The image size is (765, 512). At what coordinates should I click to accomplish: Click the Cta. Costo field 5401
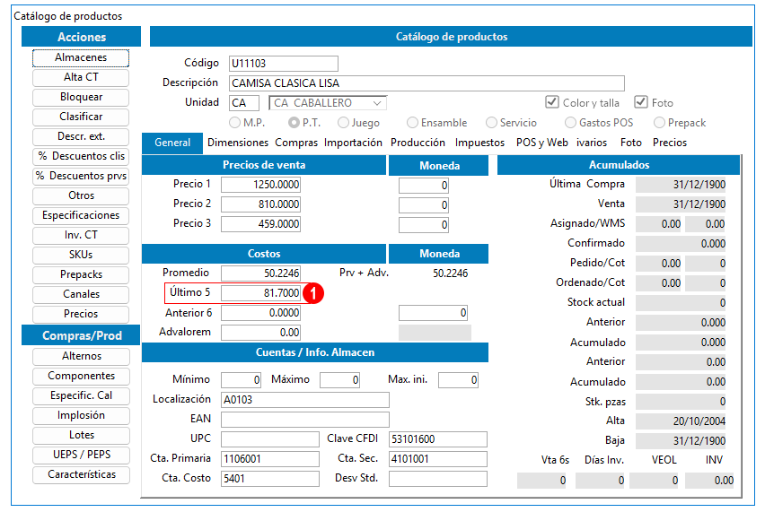click(x=270, y=479)
